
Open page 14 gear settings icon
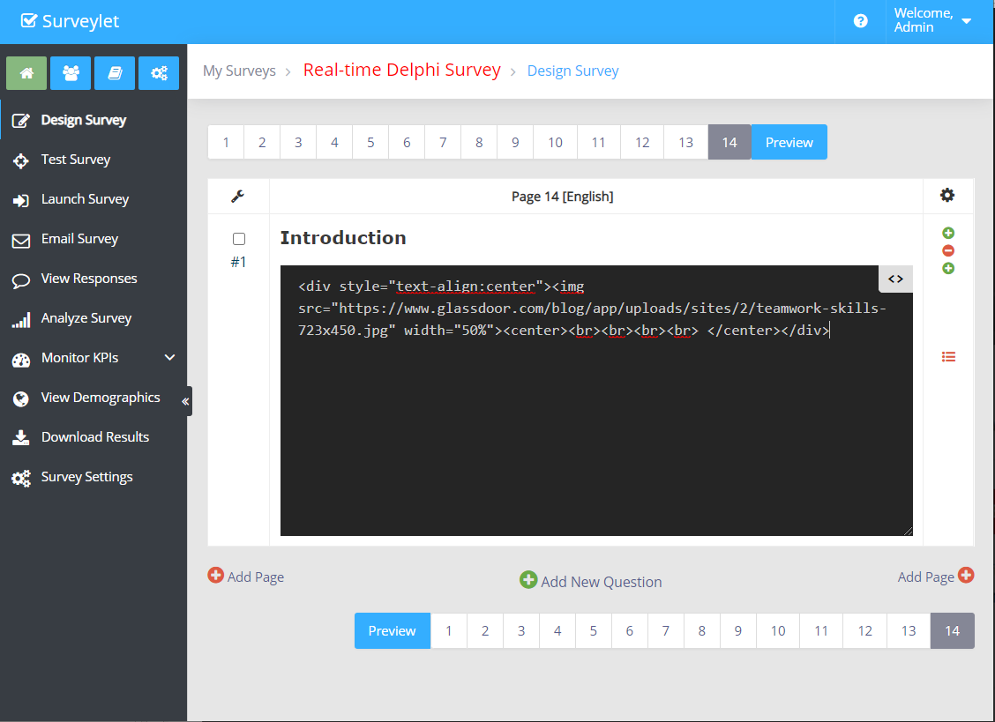tap(947, 196)
